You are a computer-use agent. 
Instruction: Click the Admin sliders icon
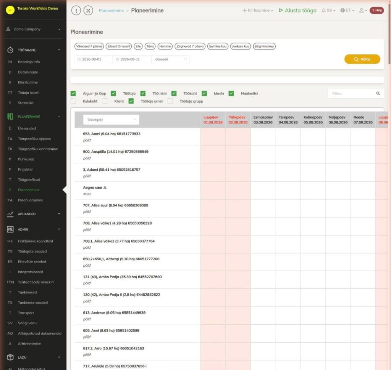click(10, 229)
